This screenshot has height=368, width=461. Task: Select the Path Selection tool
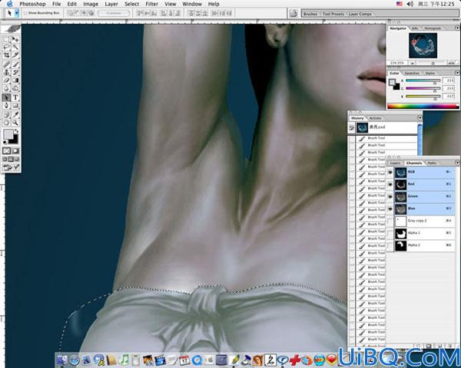(6, 97)
